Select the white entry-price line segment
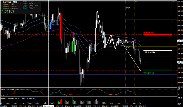183x107 pixels. (158, 50)
